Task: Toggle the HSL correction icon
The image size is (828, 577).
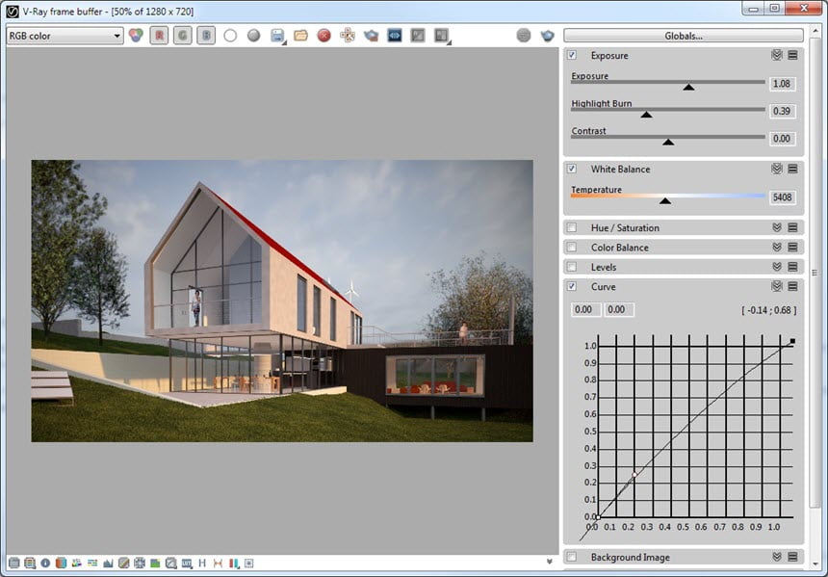Action: coord(77,563)
